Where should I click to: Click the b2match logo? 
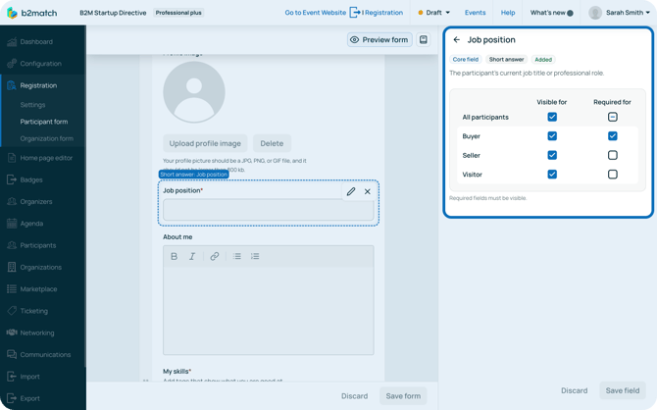coord(31,13)
